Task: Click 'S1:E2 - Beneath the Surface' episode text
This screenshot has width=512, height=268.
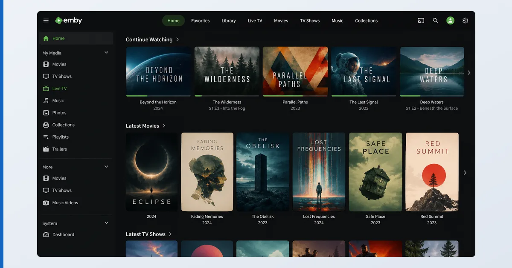Action: click(432, 108)
